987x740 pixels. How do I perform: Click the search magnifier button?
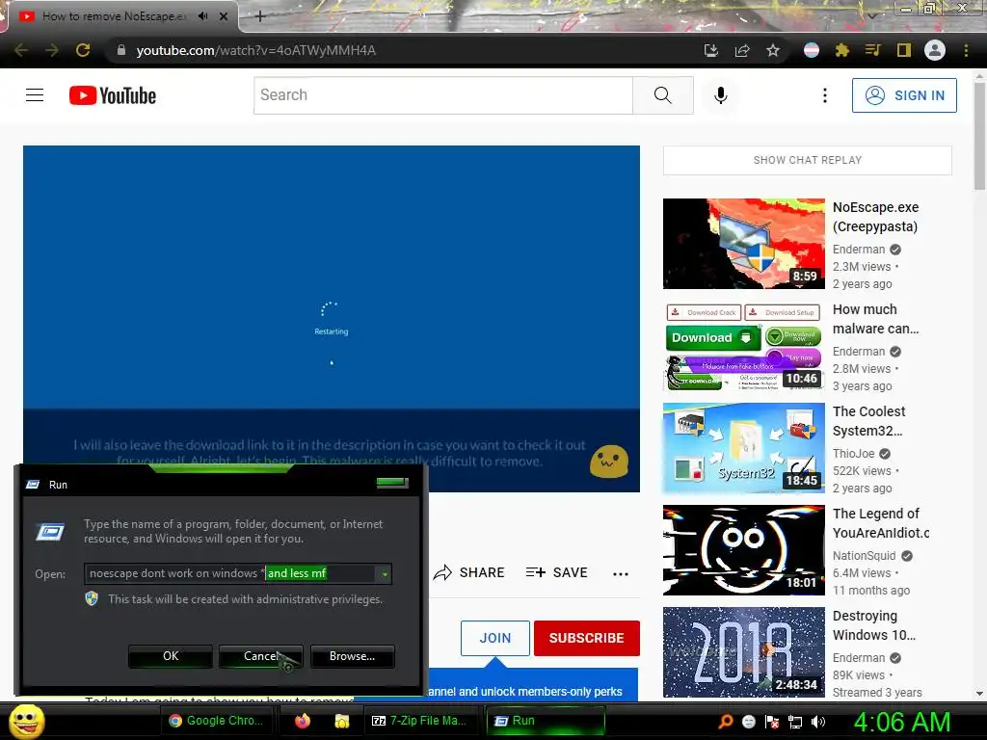click(x=663, y=95)
